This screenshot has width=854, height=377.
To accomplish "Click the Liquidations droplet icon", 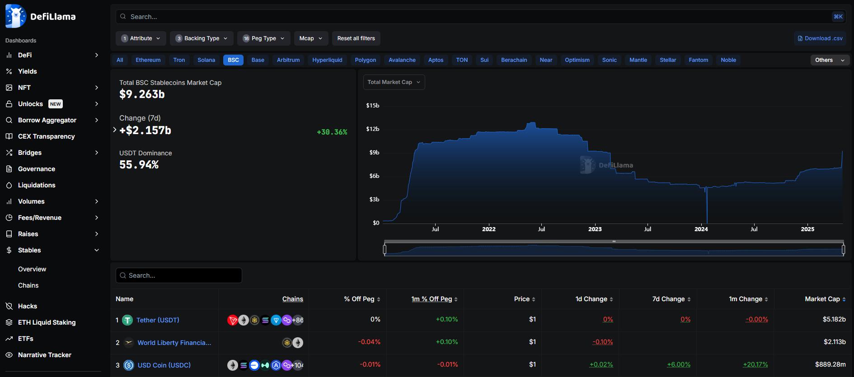I will coord(9,185).
